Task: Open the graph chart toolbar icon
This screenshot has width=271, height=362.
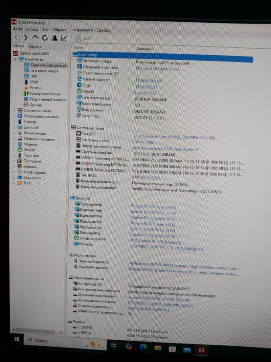Action: click(x=64, y=38)
